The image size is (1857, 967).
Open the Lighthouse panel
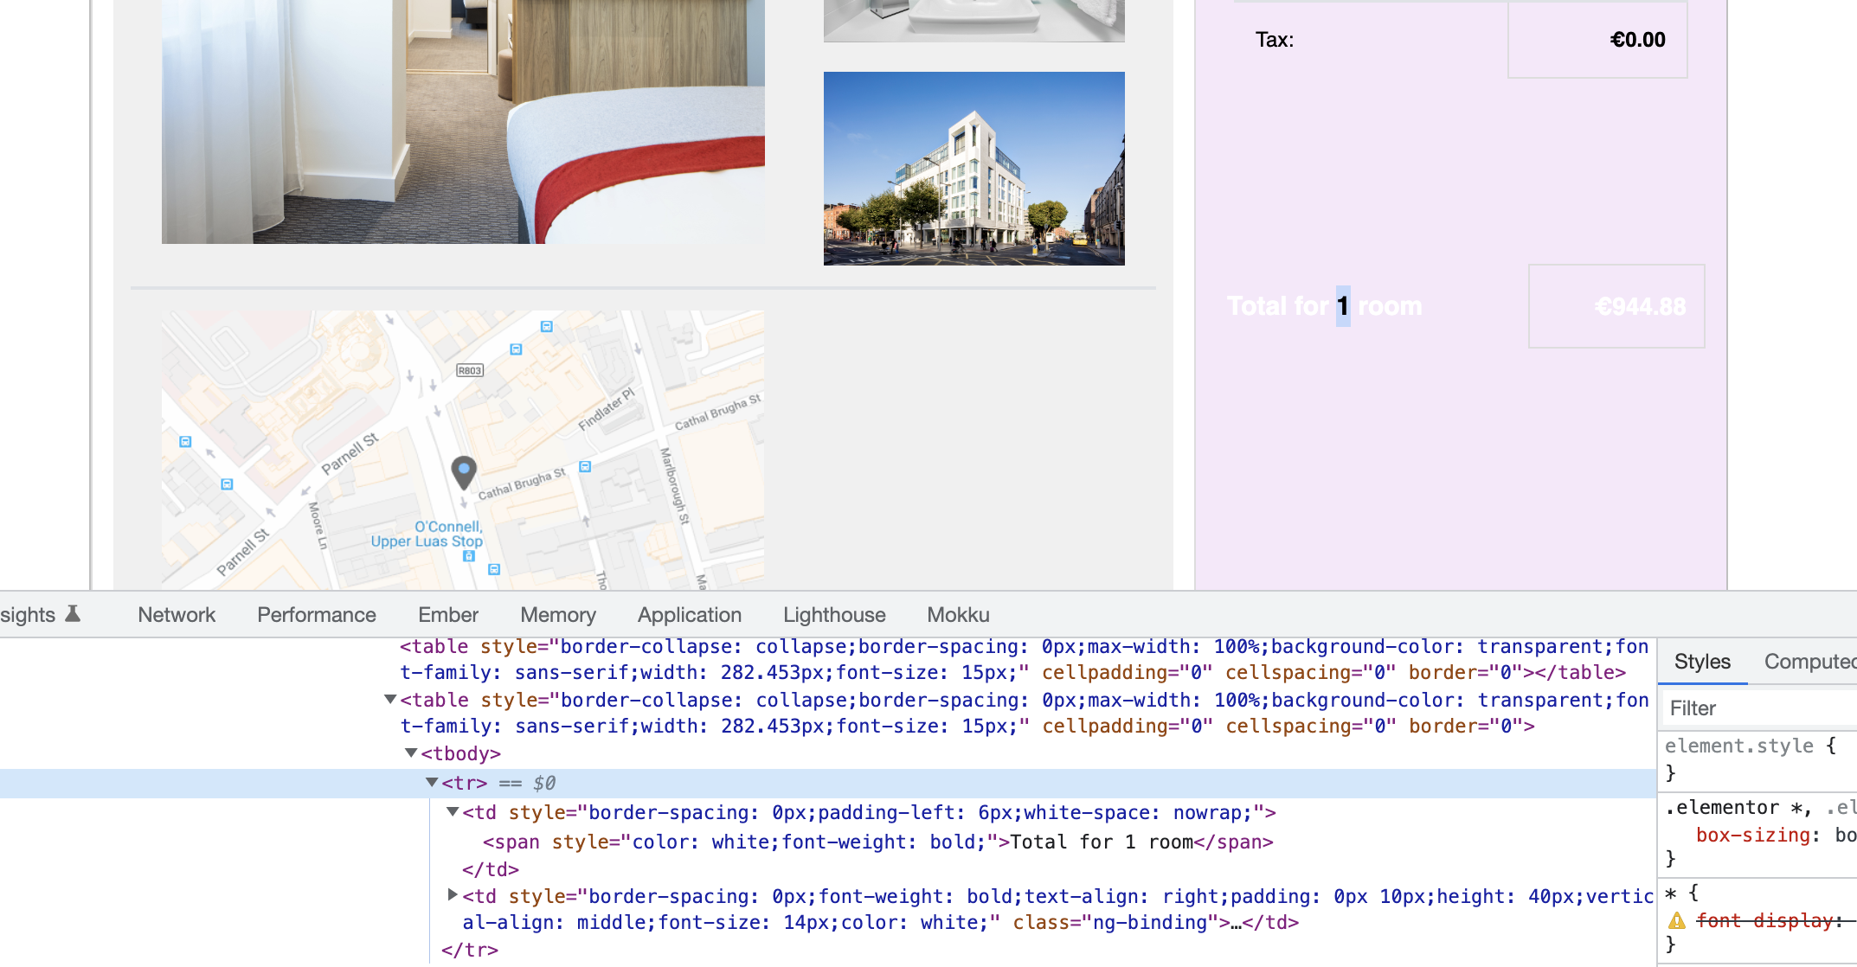833,613
